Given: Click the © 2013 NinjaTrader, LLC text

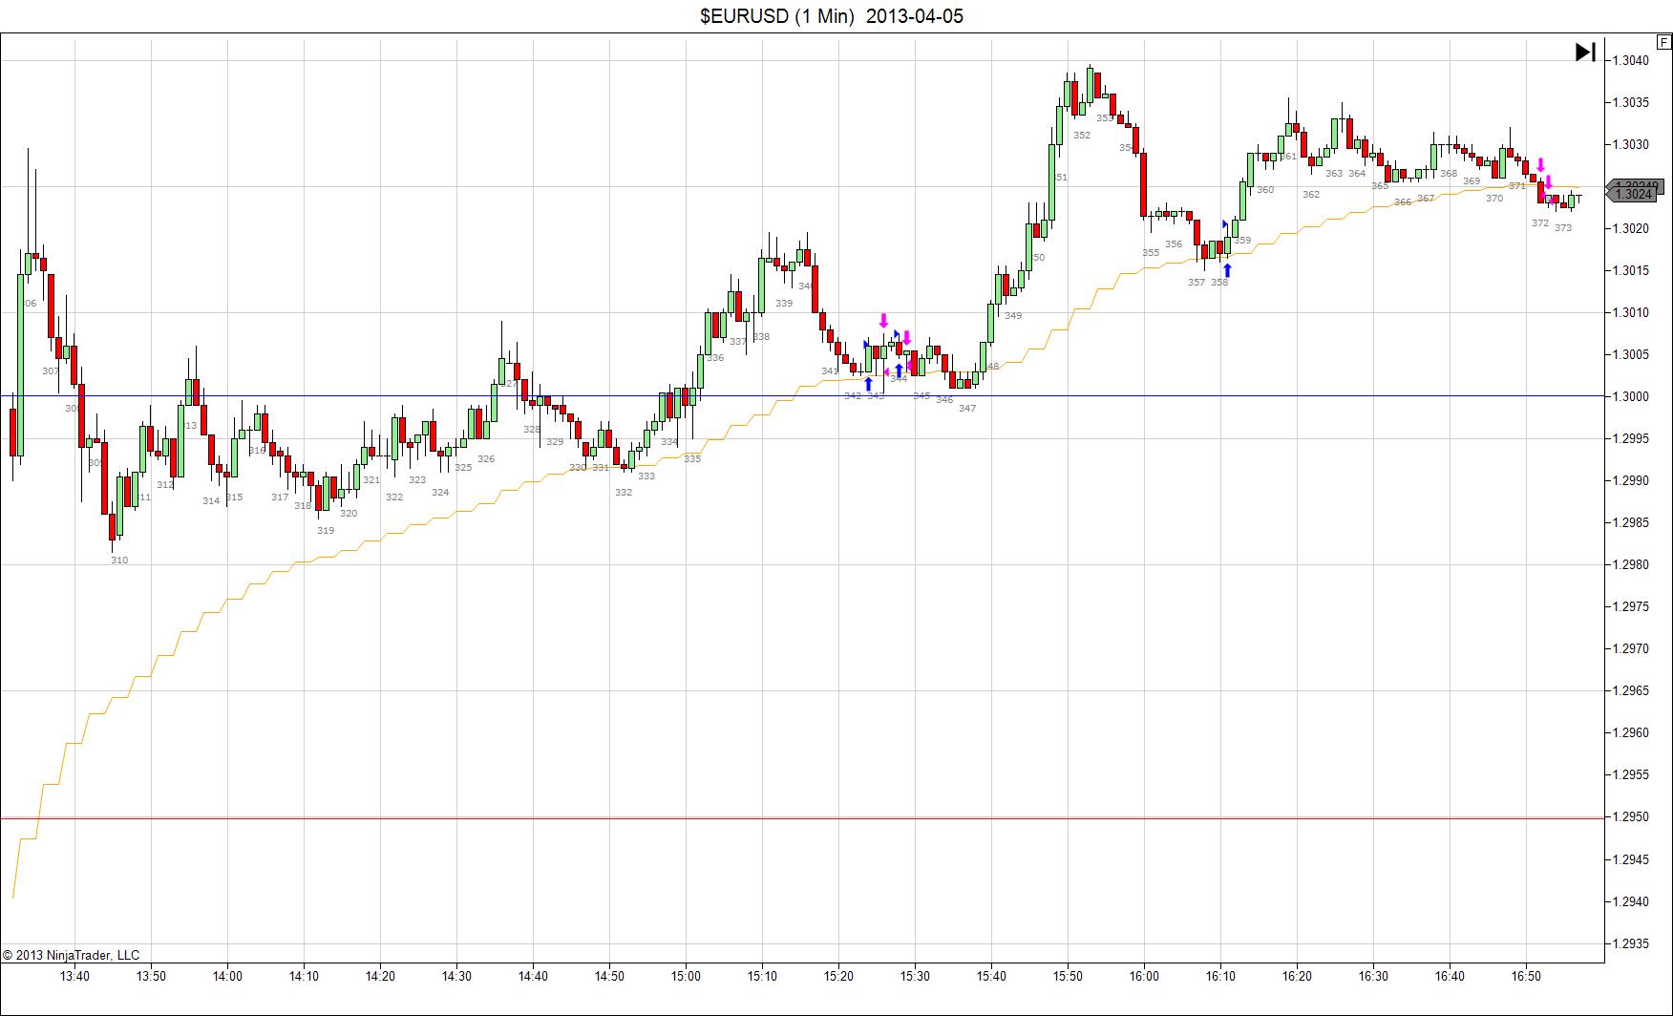Looking at the screenshot, I should pyautogui.click(x=72, y=955).
